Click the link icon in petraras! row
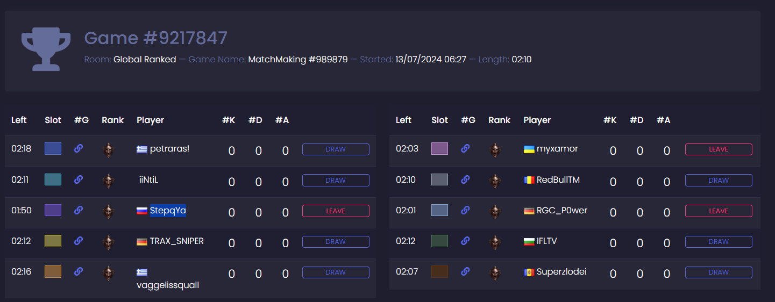 [x=79, y=148]
